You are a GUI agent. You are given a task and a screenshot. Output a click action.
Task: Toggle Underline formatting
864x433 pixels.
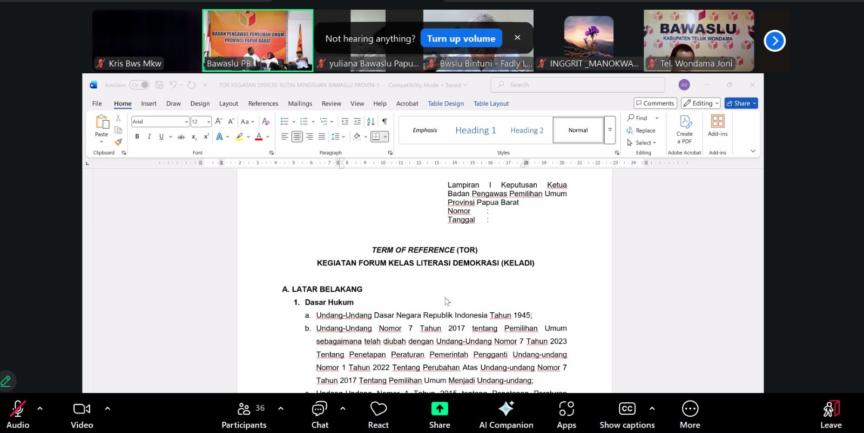(x=161, y=137)
